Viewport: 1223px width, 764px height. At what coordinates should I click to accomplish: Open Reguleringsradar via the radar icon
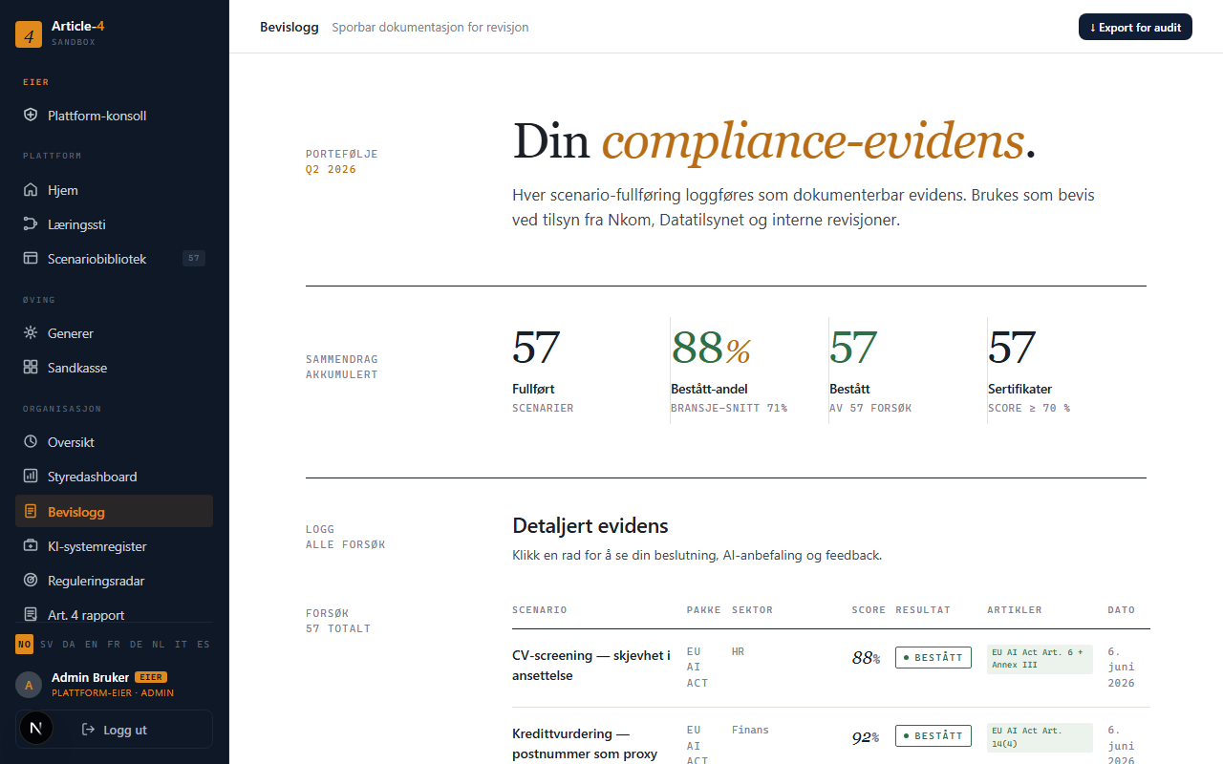31,581
